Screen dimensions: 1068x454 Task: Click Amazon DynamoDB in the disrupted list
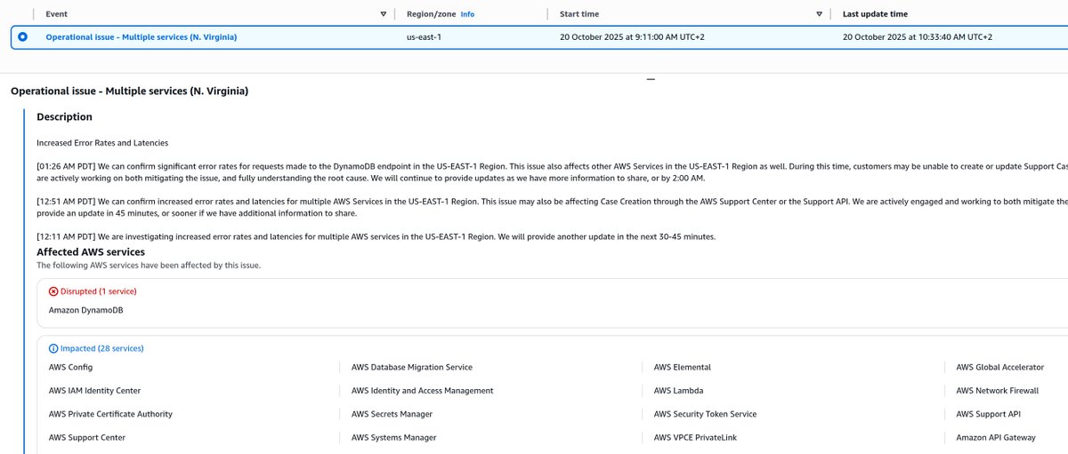pos(85,309)
